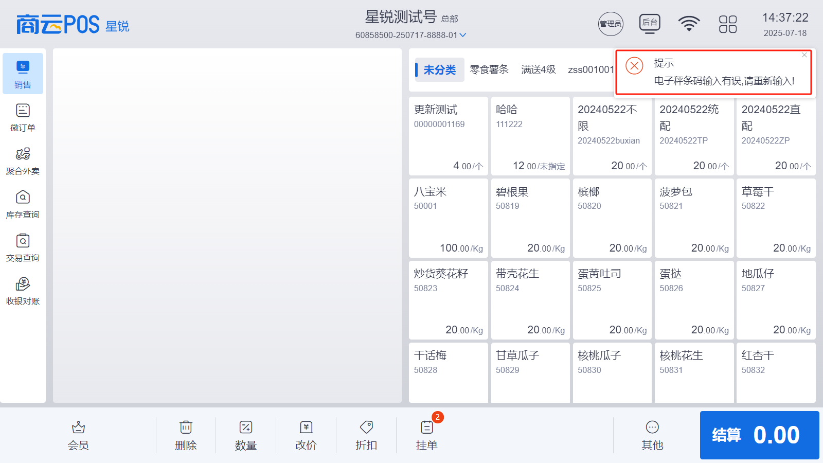Select 蛋挞 product card
The height and width of the screenshot is (463, 823).
(x=694, y=300)
